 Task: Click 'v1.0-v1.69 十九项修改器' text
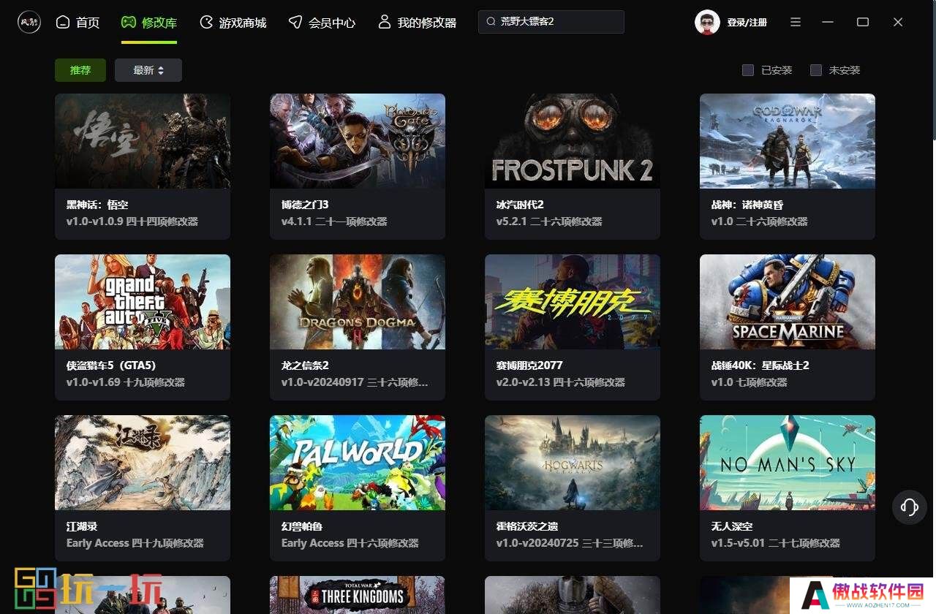126,382
